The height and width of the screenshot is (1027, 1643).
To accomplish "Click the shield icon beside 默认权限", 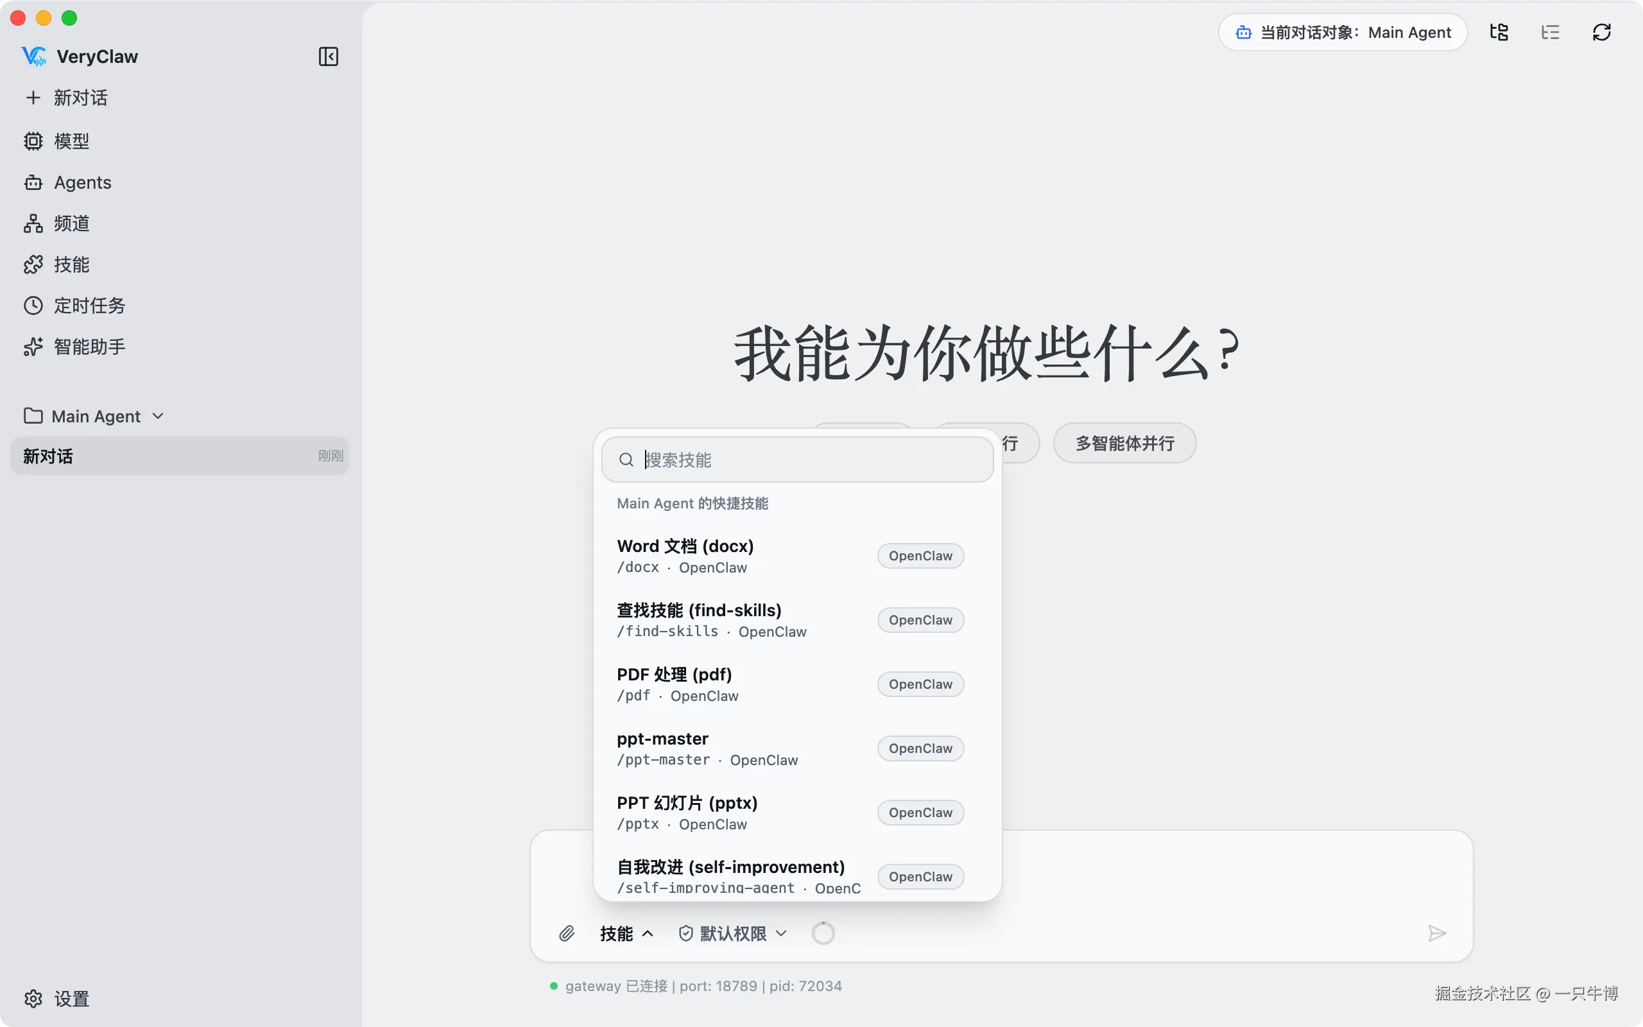I will (685, 933).
